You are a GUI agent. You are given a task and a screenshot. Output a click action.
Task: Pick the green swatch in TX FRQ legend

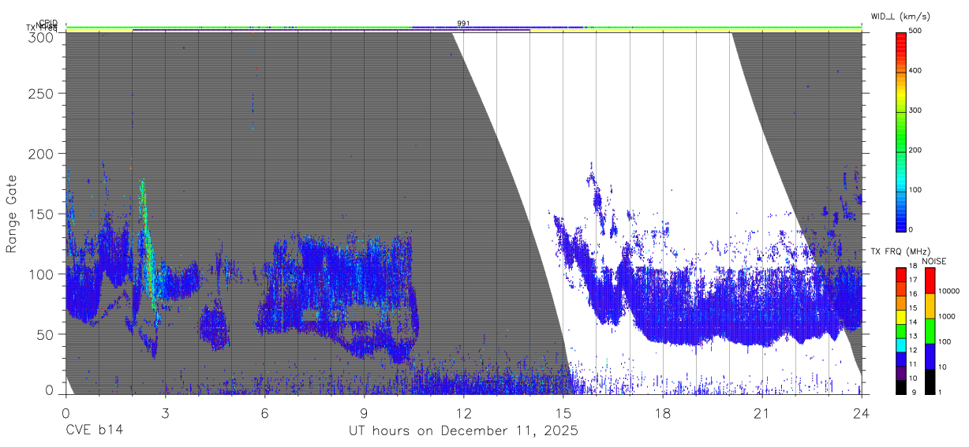pos(900,330)
